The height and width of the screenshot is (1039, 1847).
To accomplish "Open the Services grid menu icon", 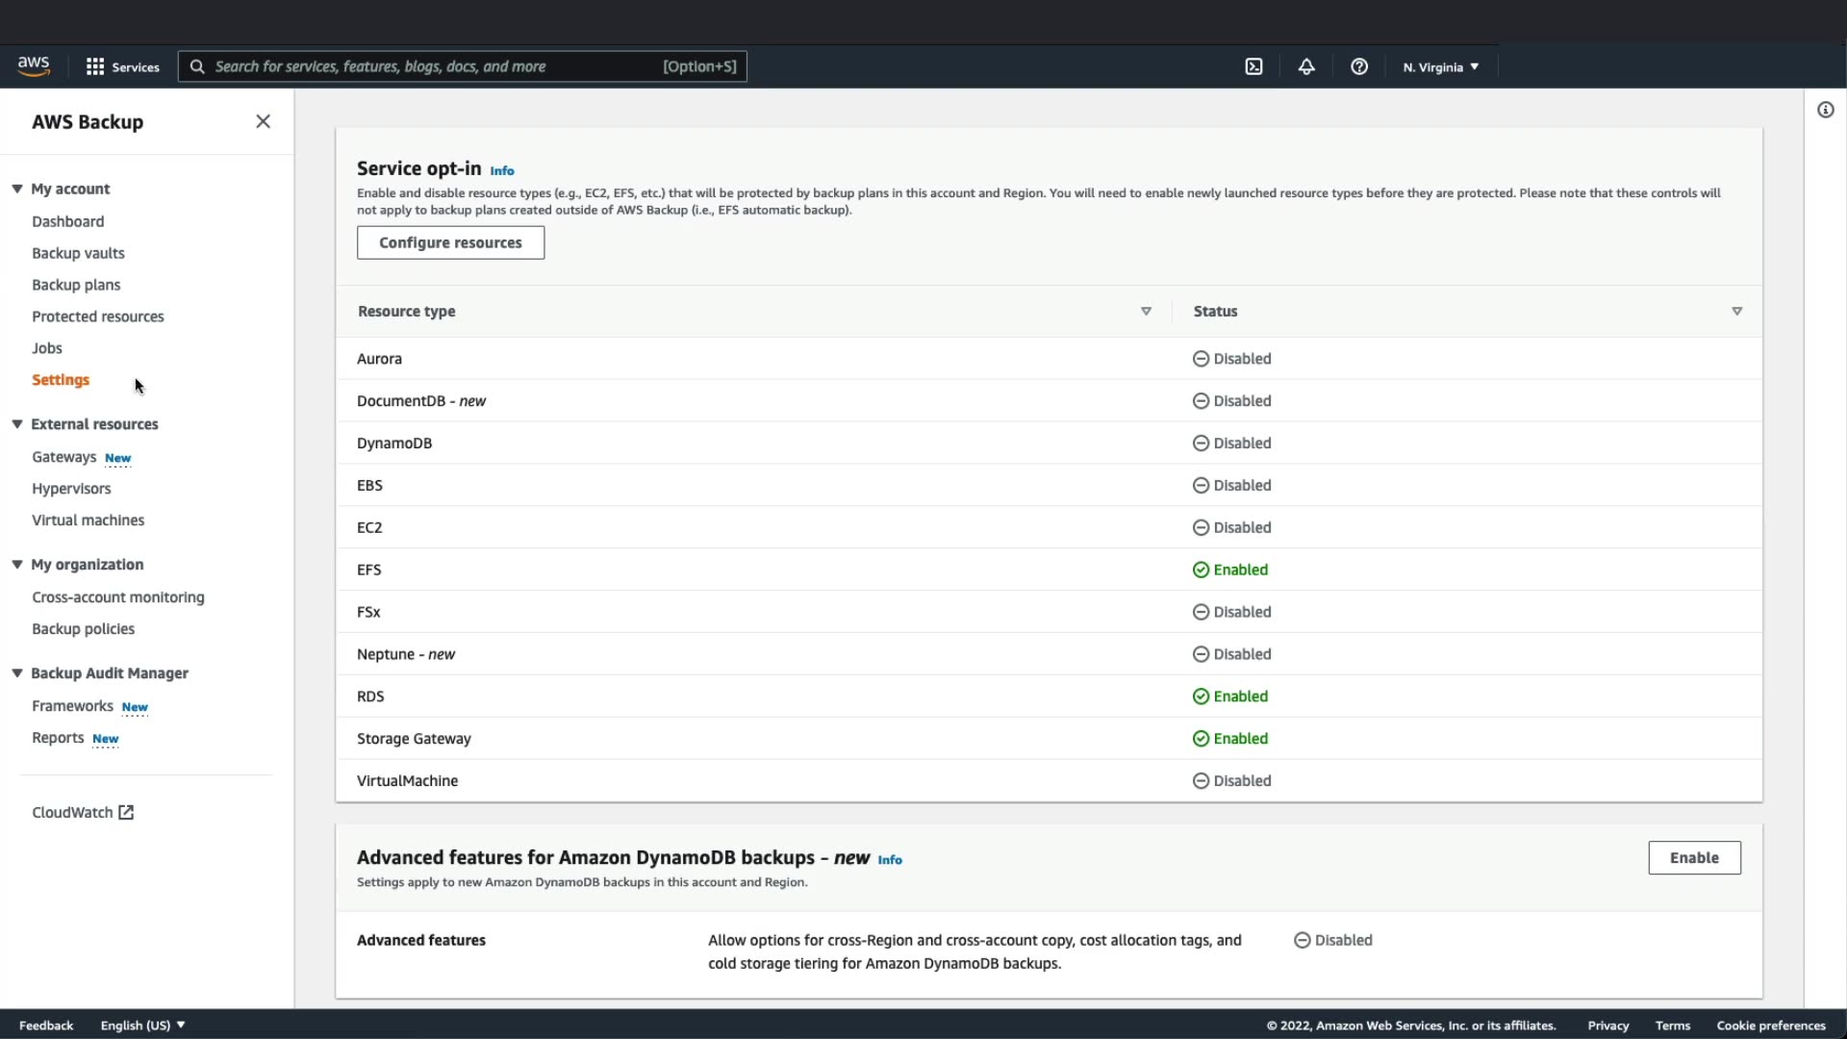I will 95,66.
